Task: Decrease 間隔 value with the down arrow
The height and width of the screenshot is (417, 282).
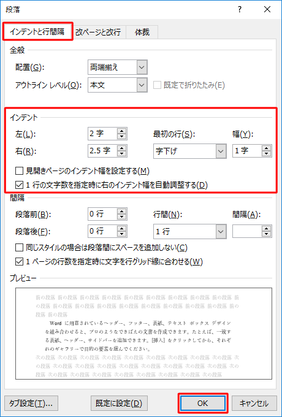Action: 266,234
